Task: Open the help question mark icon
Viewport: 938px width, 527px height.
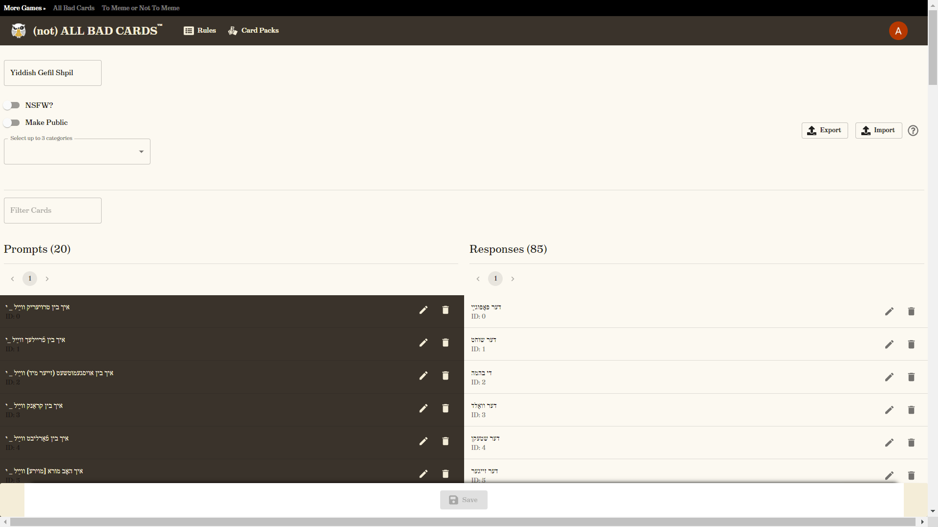Action: pyautogui.click(x=913, y=131)
